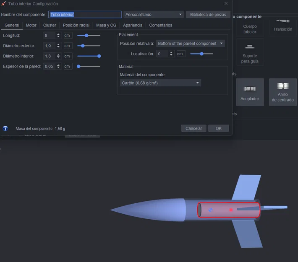The image size is (298, 262).
Task: Add a Transición component
Action: coord(282,26)
